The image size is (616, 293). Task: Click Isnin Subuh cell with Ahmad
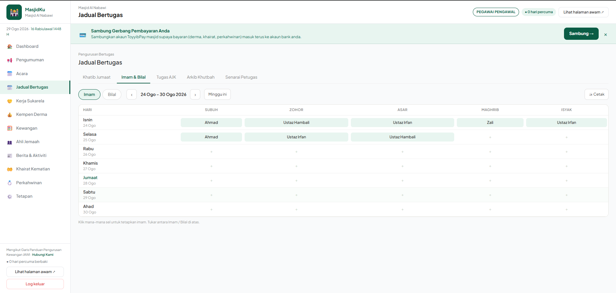click(x=211, y=123)
